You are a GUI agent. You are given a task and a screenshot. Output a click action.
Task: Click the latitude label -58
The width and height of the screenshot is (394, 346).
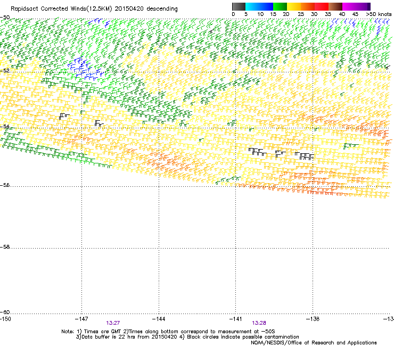[5, 247]
